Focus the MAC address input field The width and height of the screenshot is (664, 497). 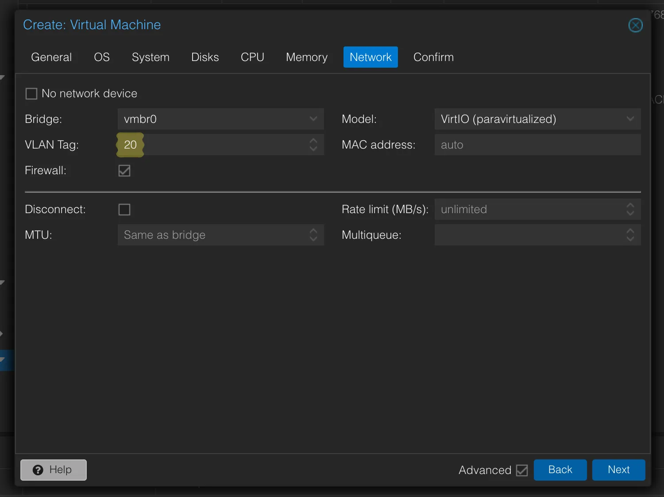coord(538,145)
